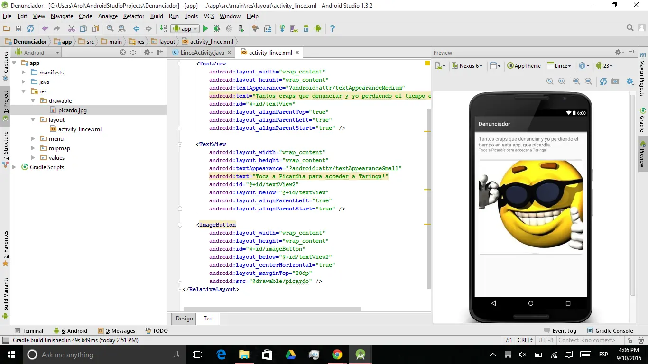Open the Nexus 6 device dropdown
Viewport: 648px width, 364px height.
pos(467,66)
